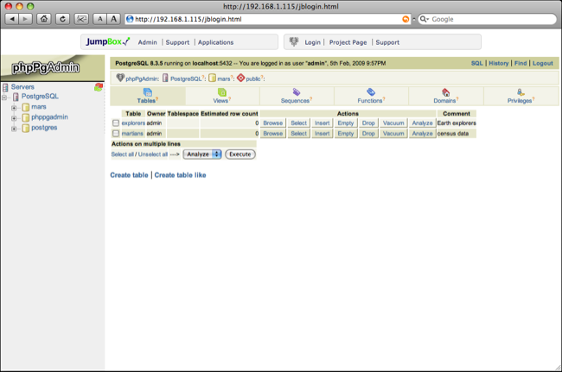Click the Servers icon in the tree
562x372 pixels.
tap(5, 87)
